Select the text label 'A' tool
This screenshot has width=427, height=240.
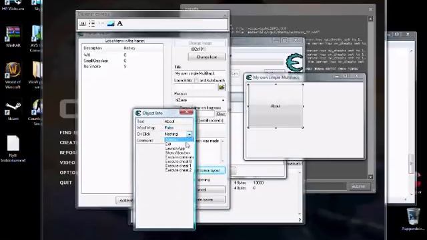point(120,24)
